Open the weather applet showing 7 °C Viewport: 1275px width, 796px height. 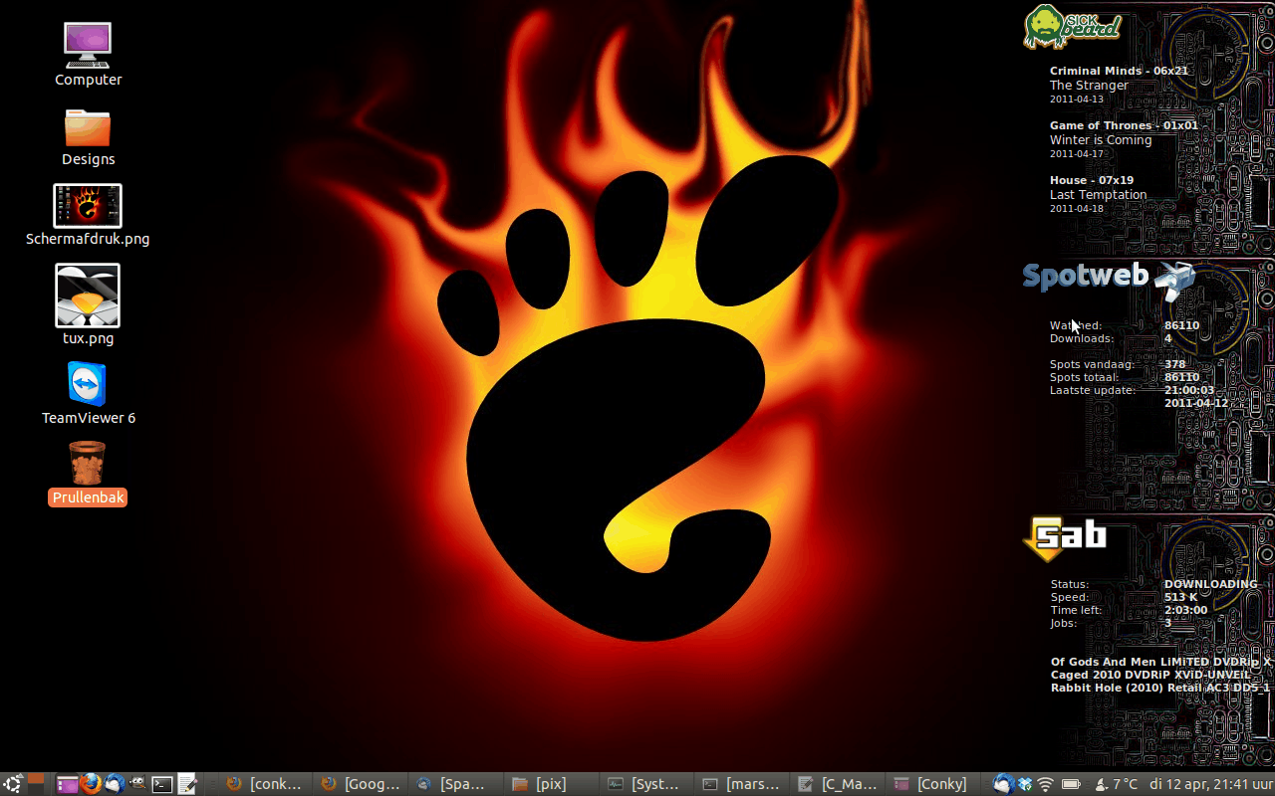(1116, 784)
